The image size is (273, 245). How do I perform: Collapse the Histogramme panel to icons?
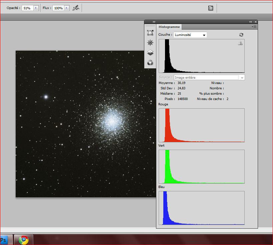(x=251, y=22)
